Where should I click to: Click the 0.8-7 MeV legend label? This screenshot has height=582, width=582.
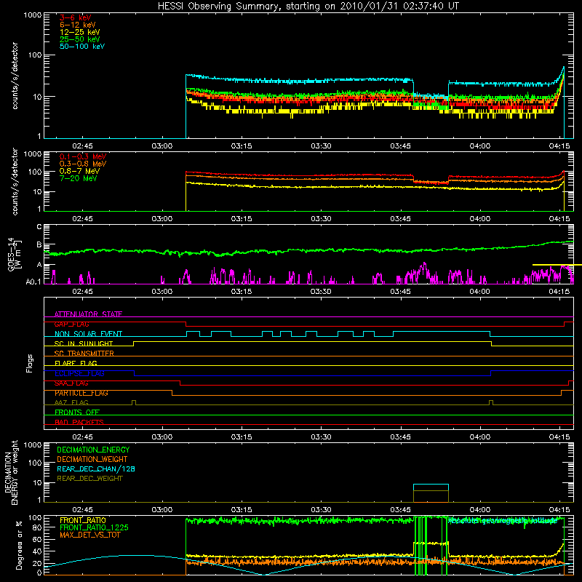(79, 171)
